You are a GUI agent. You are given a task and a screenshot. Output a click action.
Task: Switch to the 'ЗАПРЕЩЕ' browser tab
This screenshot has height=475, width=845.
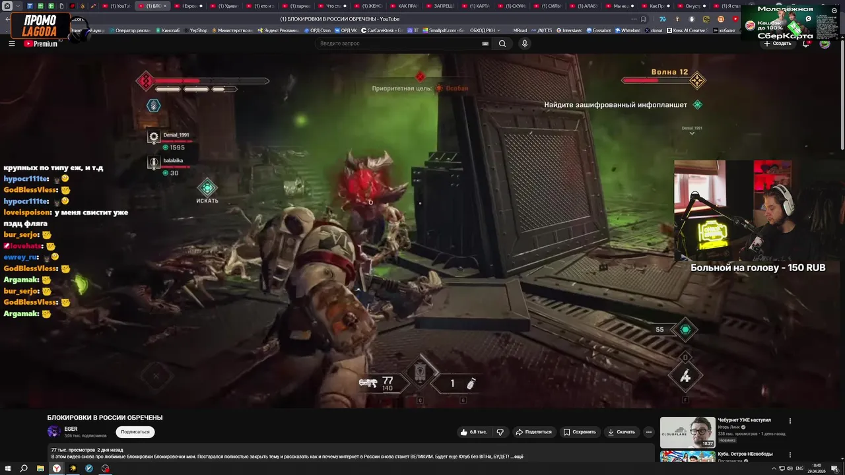coord(440,6)
